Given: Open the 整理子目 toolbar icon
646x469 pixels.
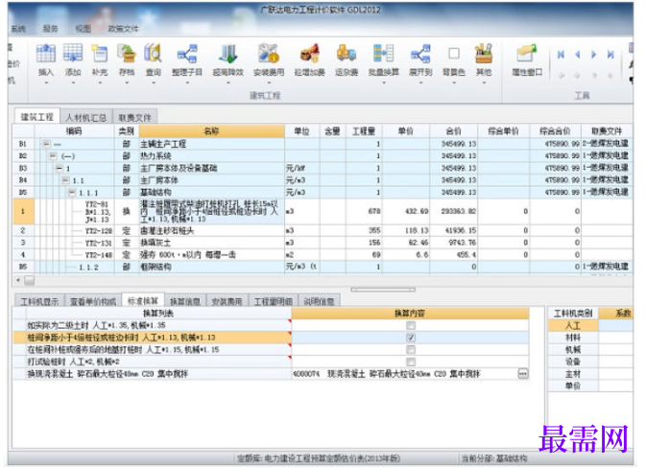Looking at the screenshot, I should pos(187,54).
